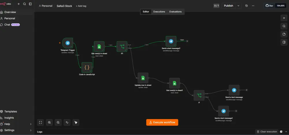The image size is (289, 135).
Task: Click the 194,895 star count
Action: (281, 6)
